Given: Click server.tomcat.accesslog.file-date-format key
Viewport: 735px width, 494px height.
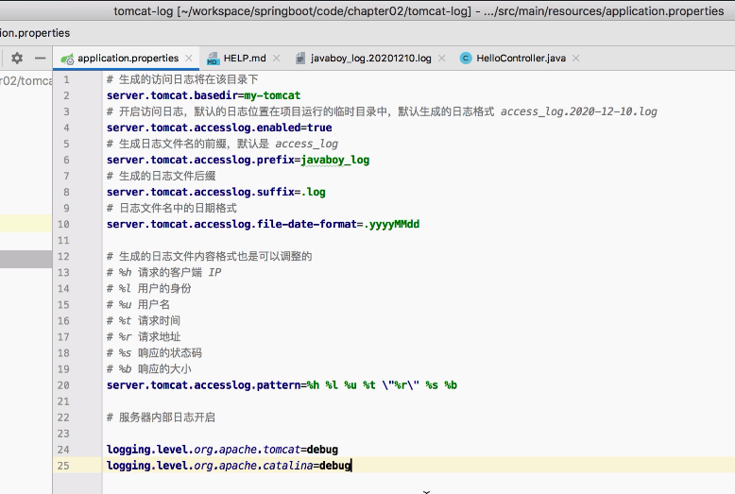Looking at the screenshot, I should (231, 225).
